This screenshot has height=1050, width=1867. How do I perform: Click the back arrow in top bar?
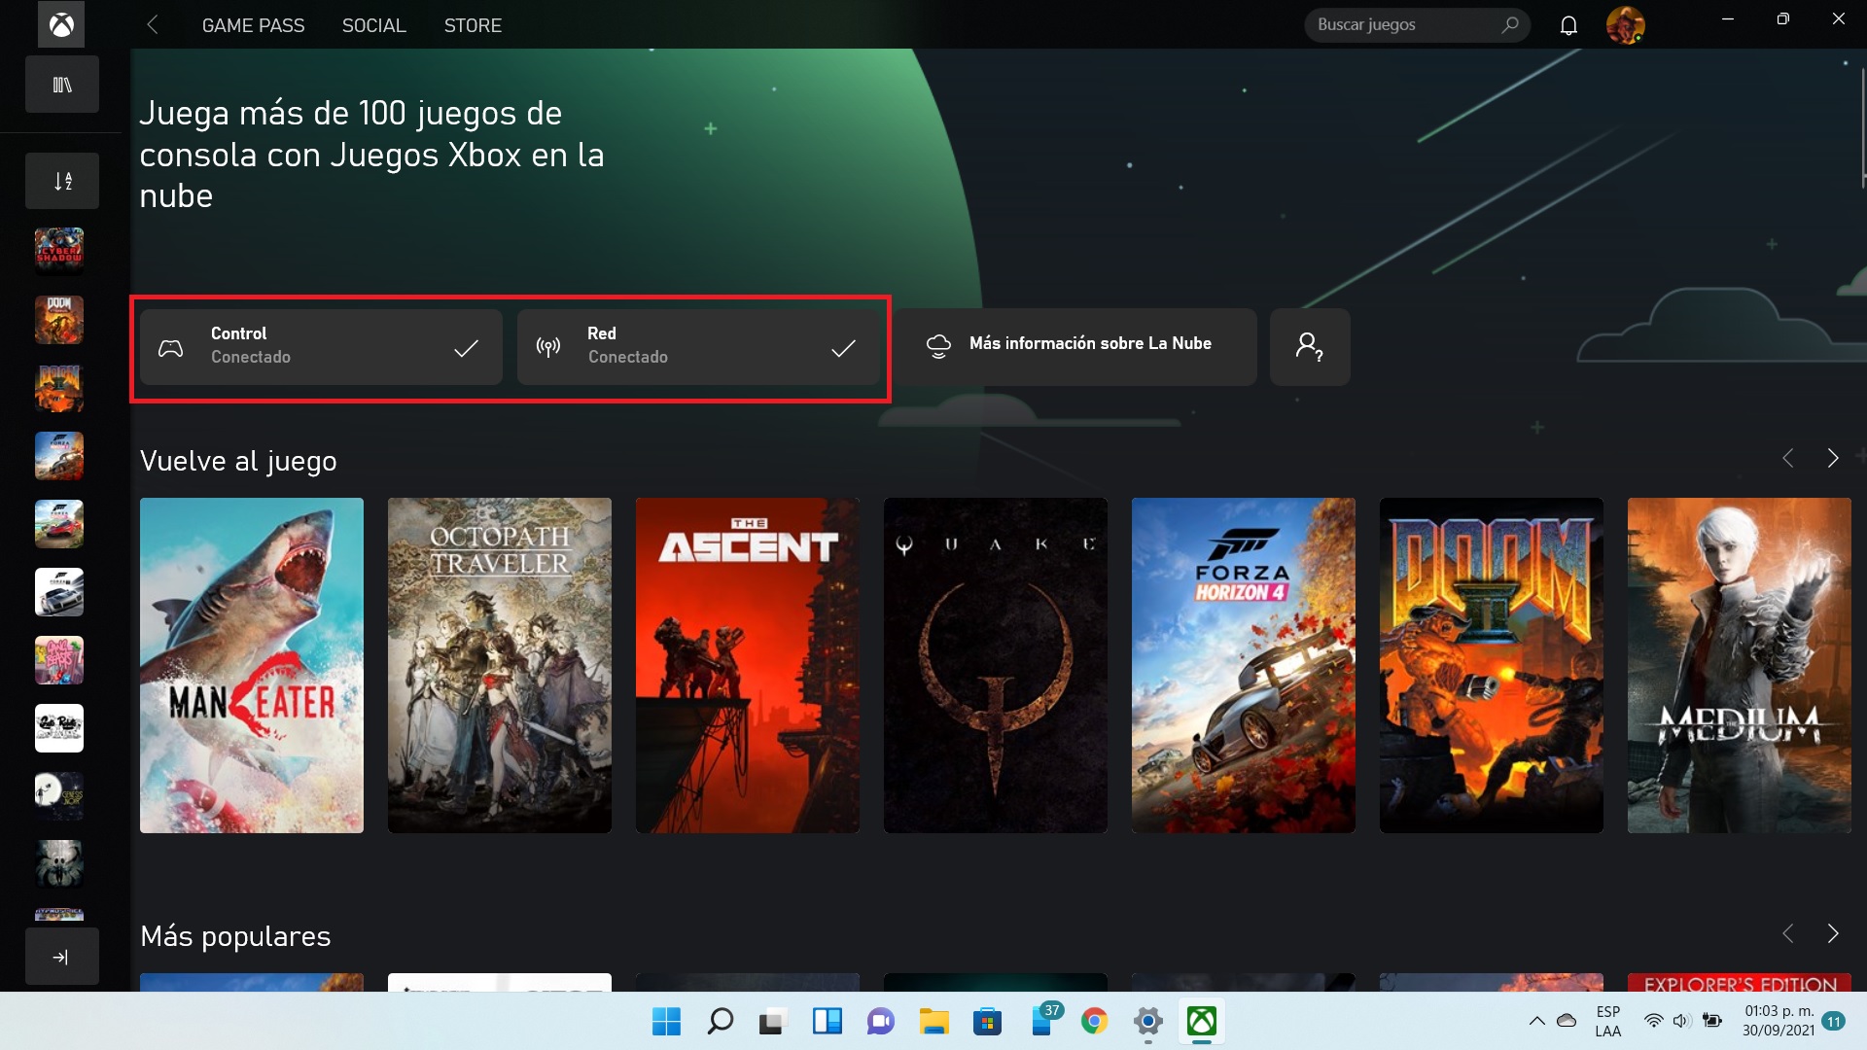coord(153,25)
